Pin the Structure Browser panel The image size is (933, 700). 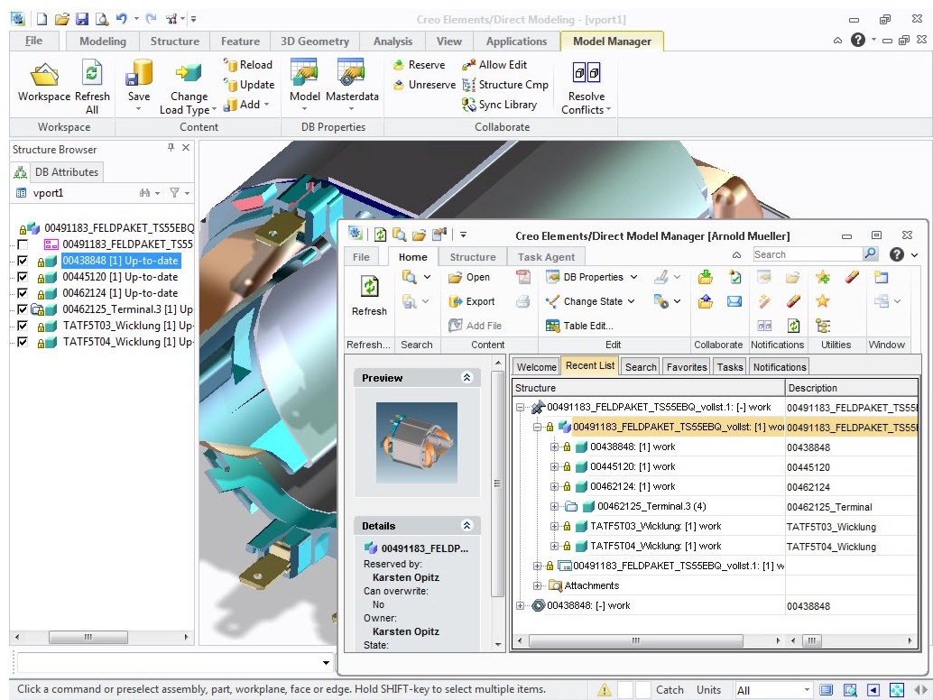(171, 148)
